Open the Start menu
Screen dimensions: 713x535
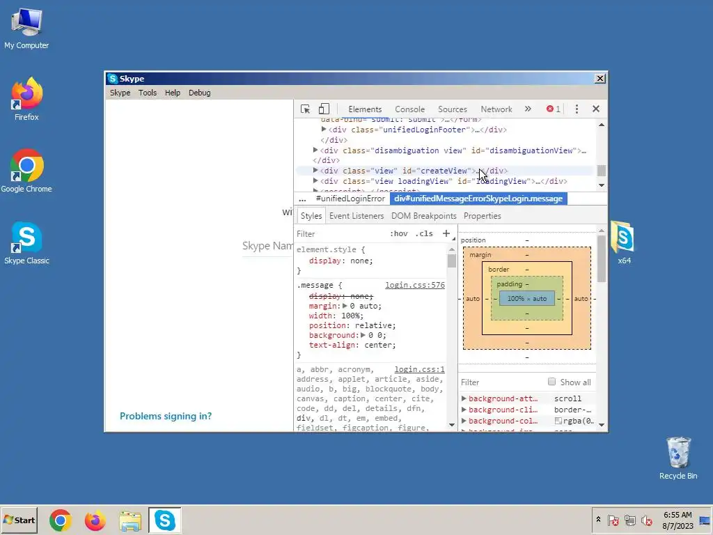(19, 520)
